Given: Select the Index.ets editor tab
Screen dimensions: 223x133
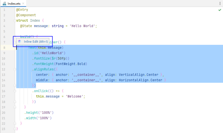Looking at the screenshot, I should [x=13, y=4].
